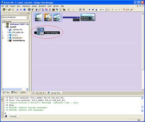Open the Design menu
145x122 pixels.
(34, 6)
